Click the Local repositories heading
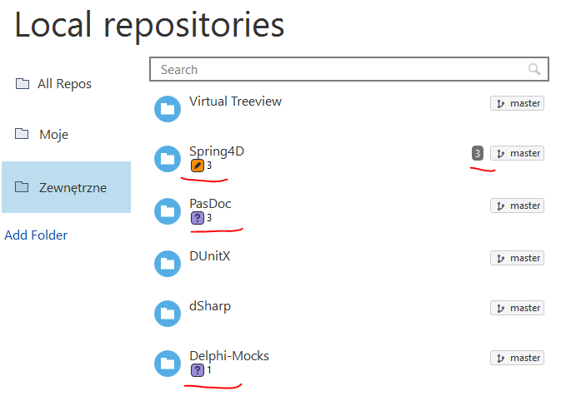 click(149, 25)
